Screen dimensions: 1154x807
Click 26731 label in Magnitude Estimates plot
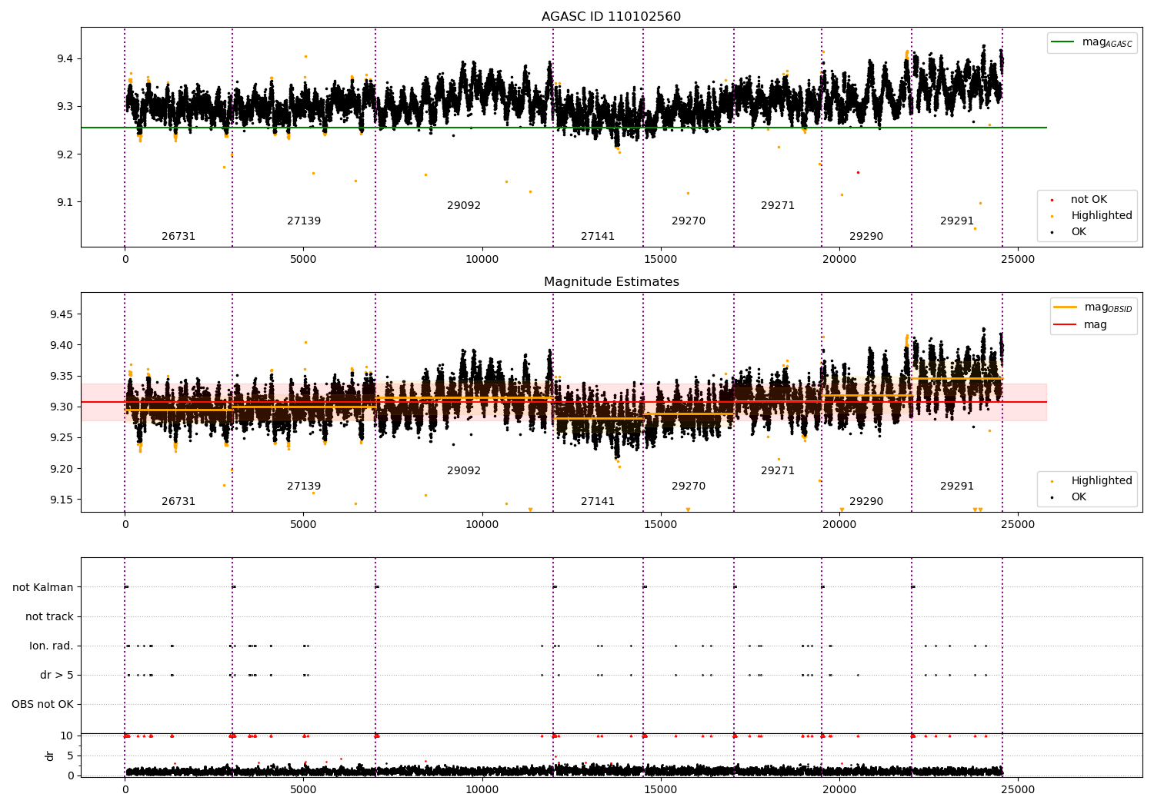click(178, 502)
